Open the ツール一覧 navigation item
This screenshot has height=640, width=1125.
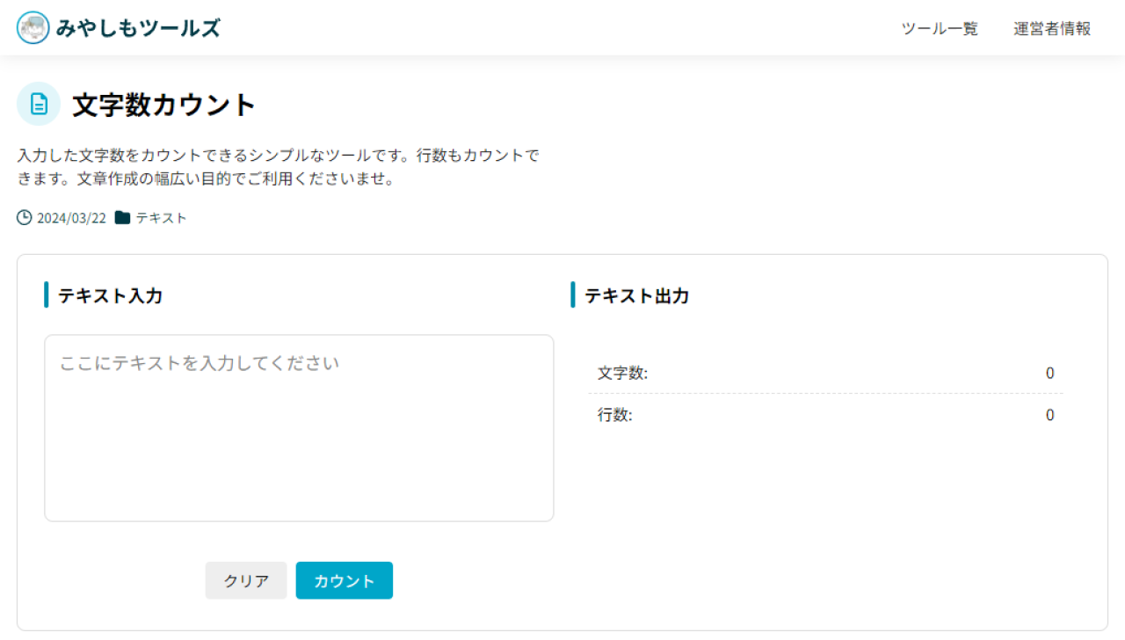[x=940, y=28]
